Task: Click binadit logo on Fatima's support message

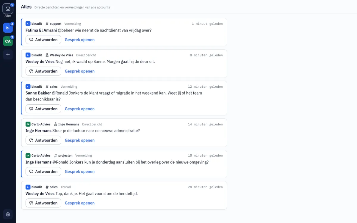Action: click(x=28, y=23)
